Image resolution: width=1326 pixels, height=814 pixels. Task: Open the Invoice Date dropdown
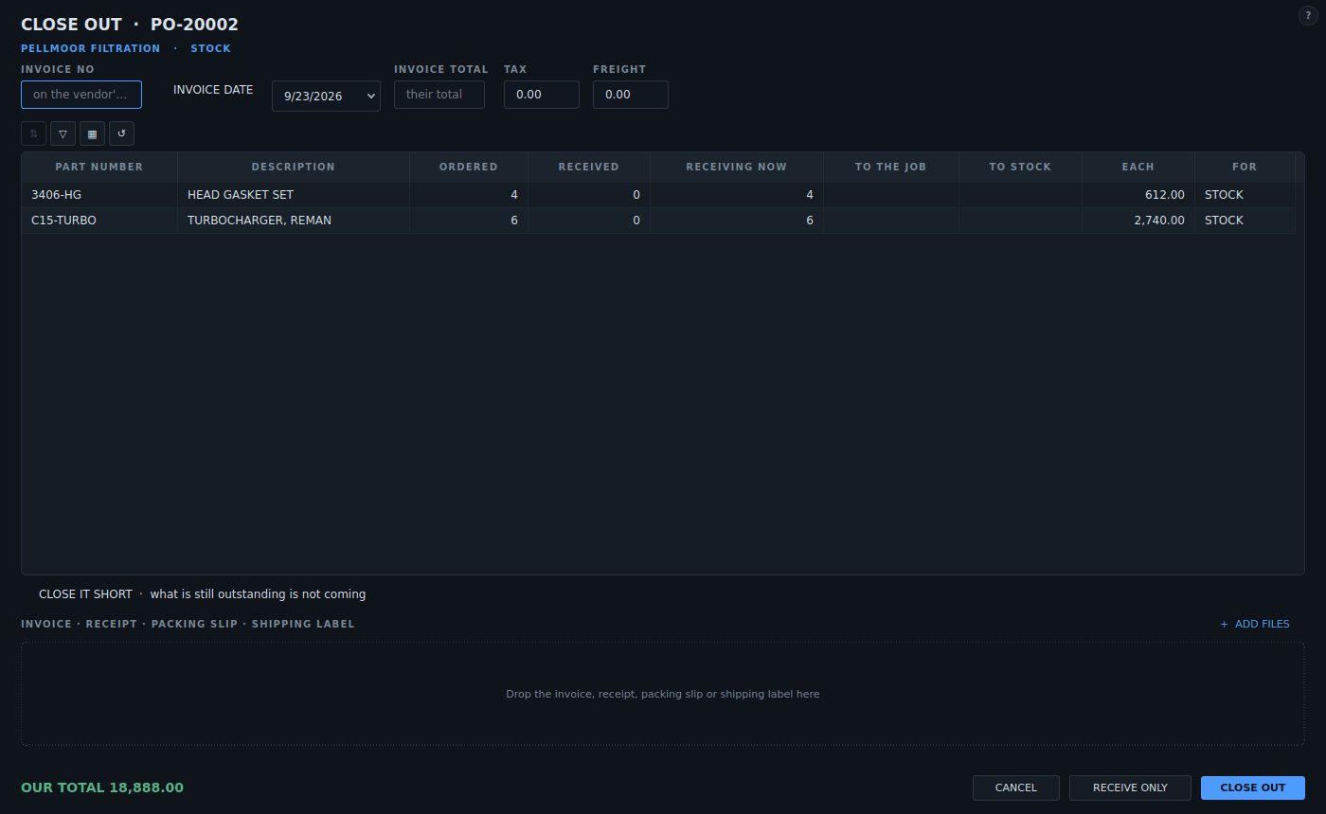[x=326, y=96]
